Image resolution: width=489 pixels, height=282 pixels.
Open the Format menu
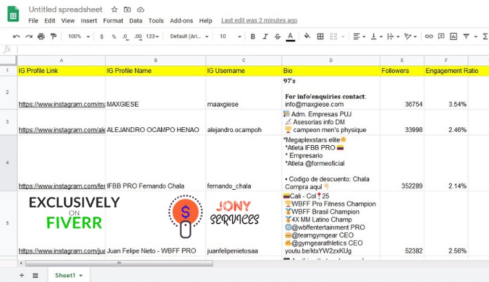113,21
